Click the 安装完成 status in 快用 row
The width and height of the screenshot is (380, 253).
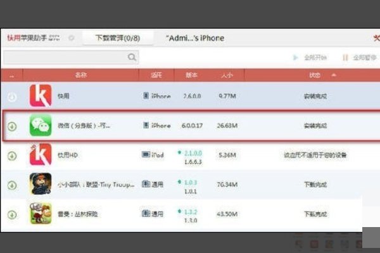[315, 96]
